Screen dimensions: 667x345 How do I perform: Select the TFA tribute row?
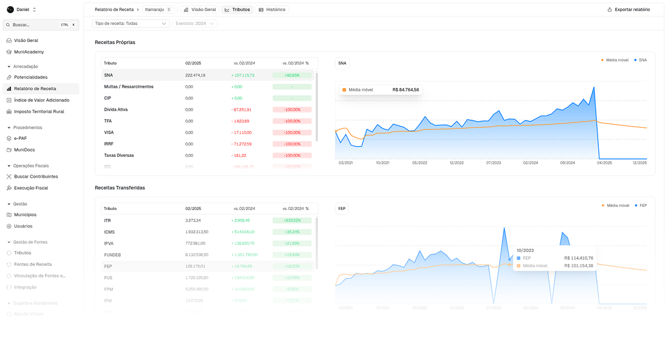click(208, 121)
